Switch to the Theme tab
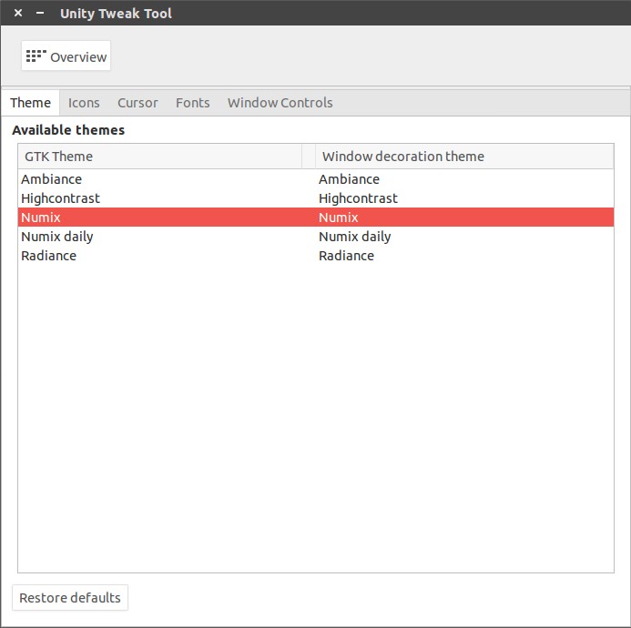 (x=31, y=103)
